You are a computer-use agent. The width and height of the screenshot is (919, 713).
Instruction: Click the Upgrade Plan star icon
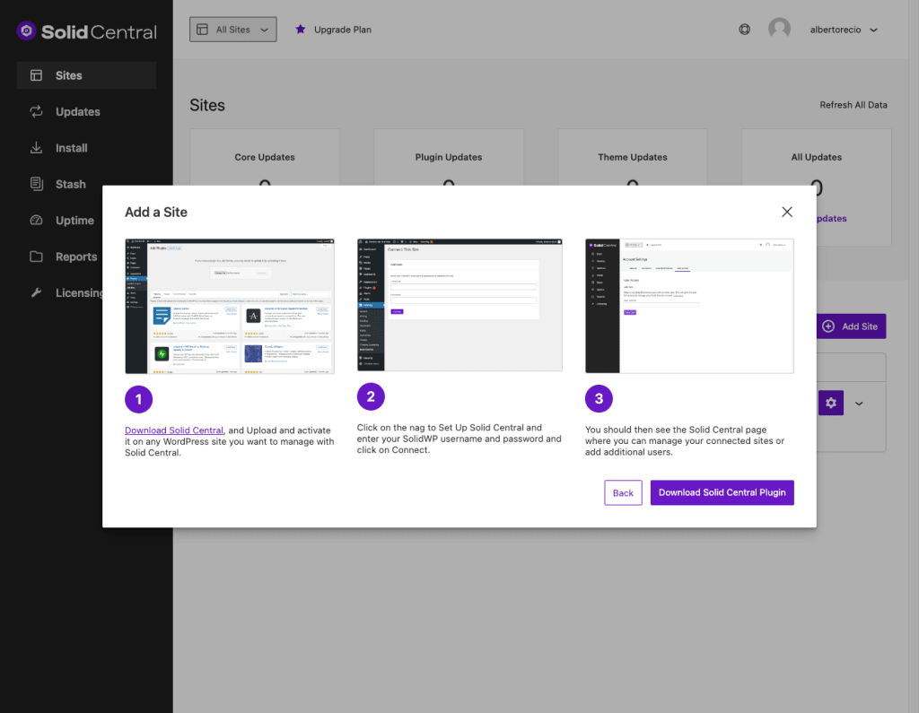pos(300,30)
